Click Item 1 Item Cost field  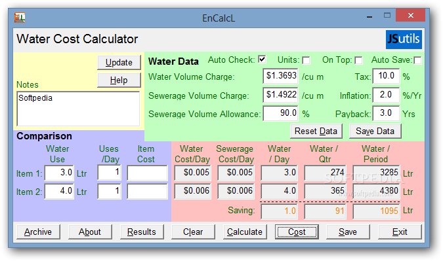147,173
